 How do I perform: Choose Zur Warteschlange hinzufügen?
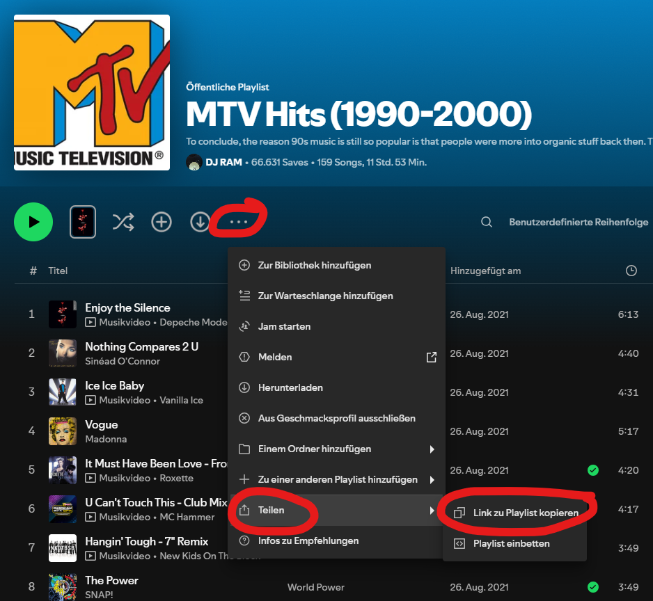point(336,296)
